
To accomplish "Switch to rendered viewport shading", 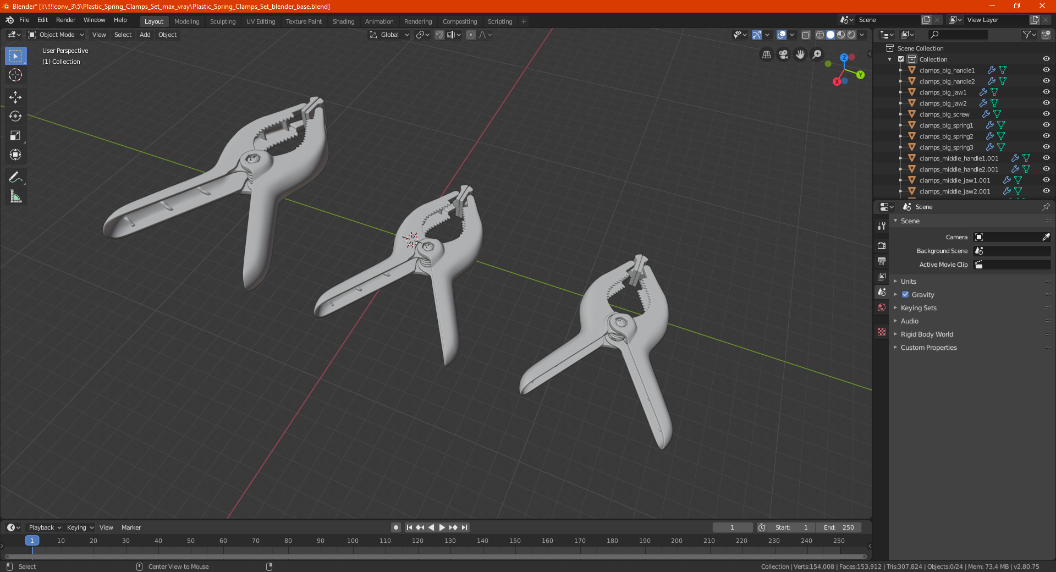I will [x=851, y=35].
